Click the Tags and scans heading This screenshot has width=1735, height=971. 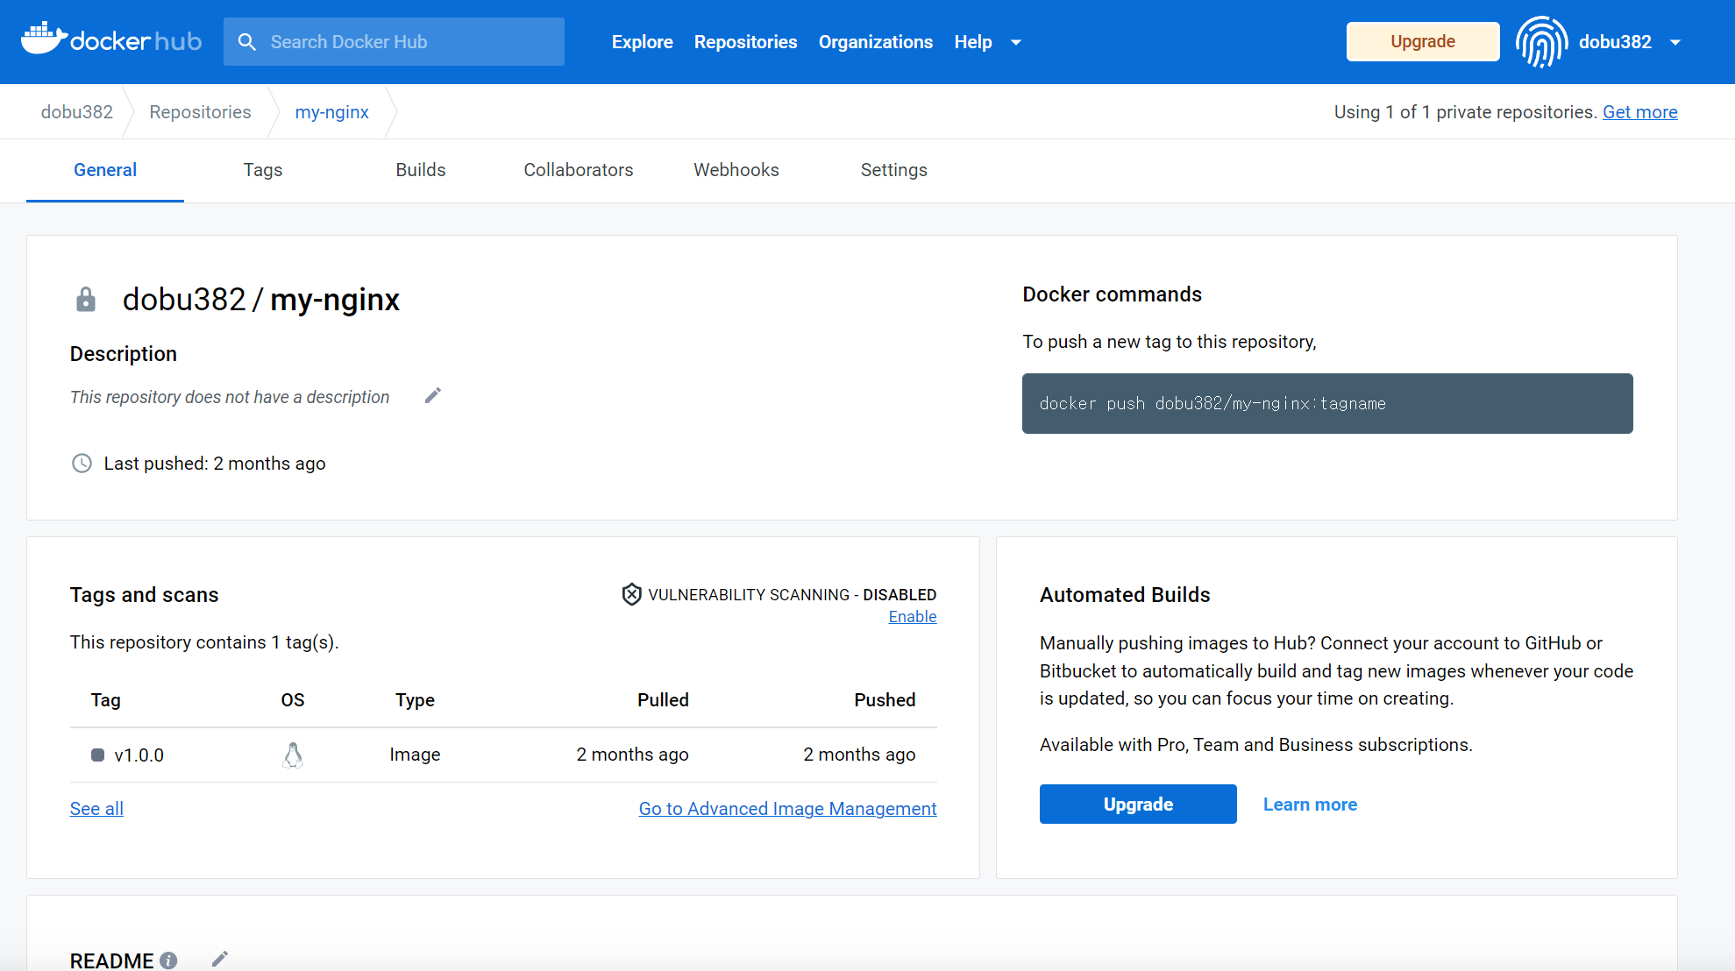tap(144, 595)
